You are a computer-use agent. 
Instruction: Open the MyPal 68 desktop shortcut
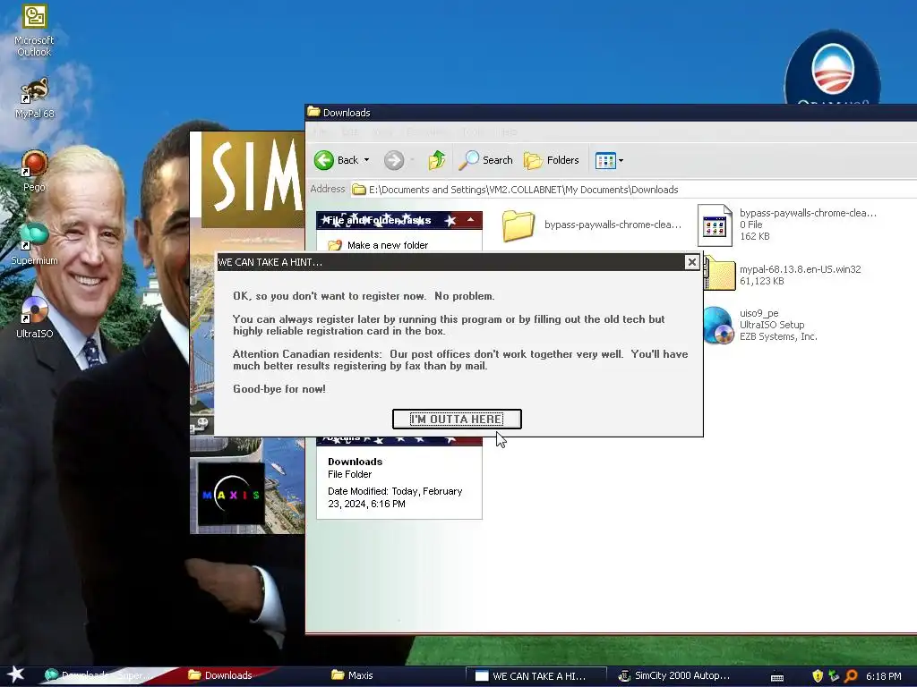35,98
